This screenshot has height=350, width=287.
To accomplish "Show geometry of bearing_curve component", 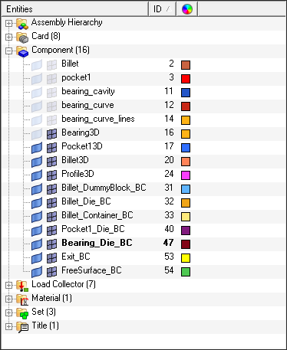I will 37,106.
